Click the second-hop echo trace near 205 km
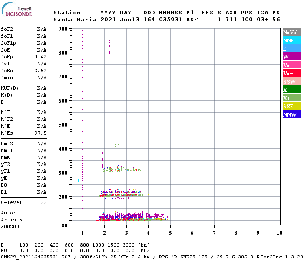Screen dimensions: 304x260 coord(121,194)
